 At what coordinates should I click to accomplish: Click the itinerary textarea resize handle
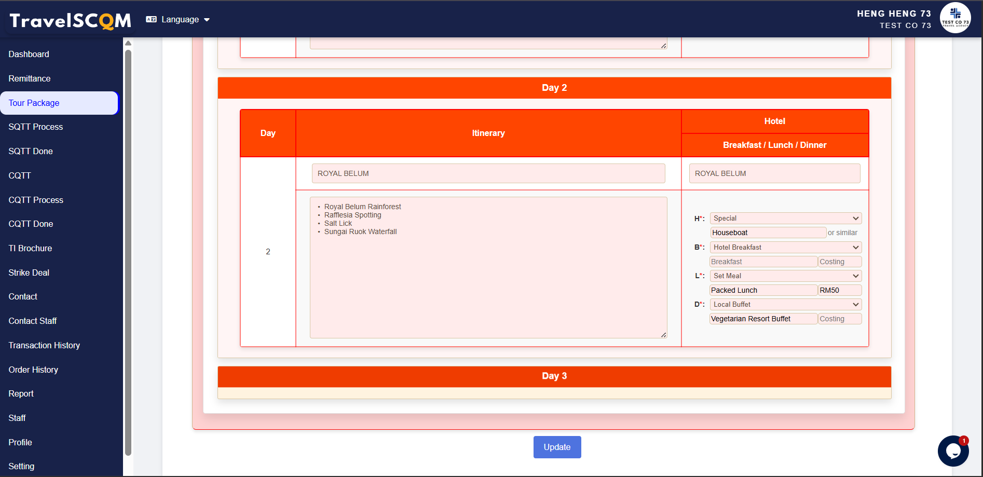click(x=663, y=335)
